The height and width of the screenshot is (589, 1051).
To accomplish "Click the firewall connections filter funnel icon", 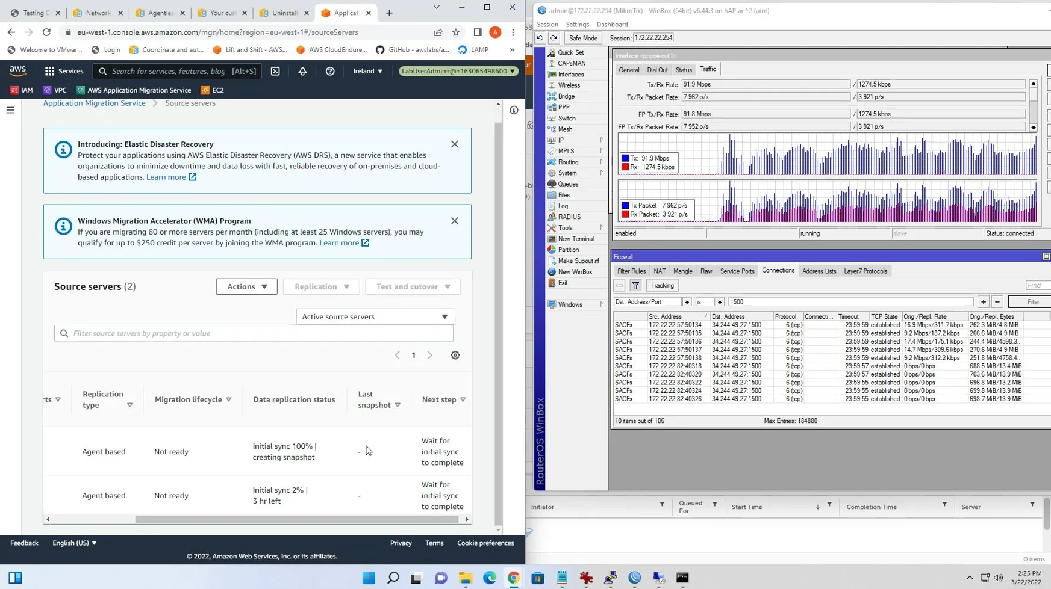I will click(635, 286).
